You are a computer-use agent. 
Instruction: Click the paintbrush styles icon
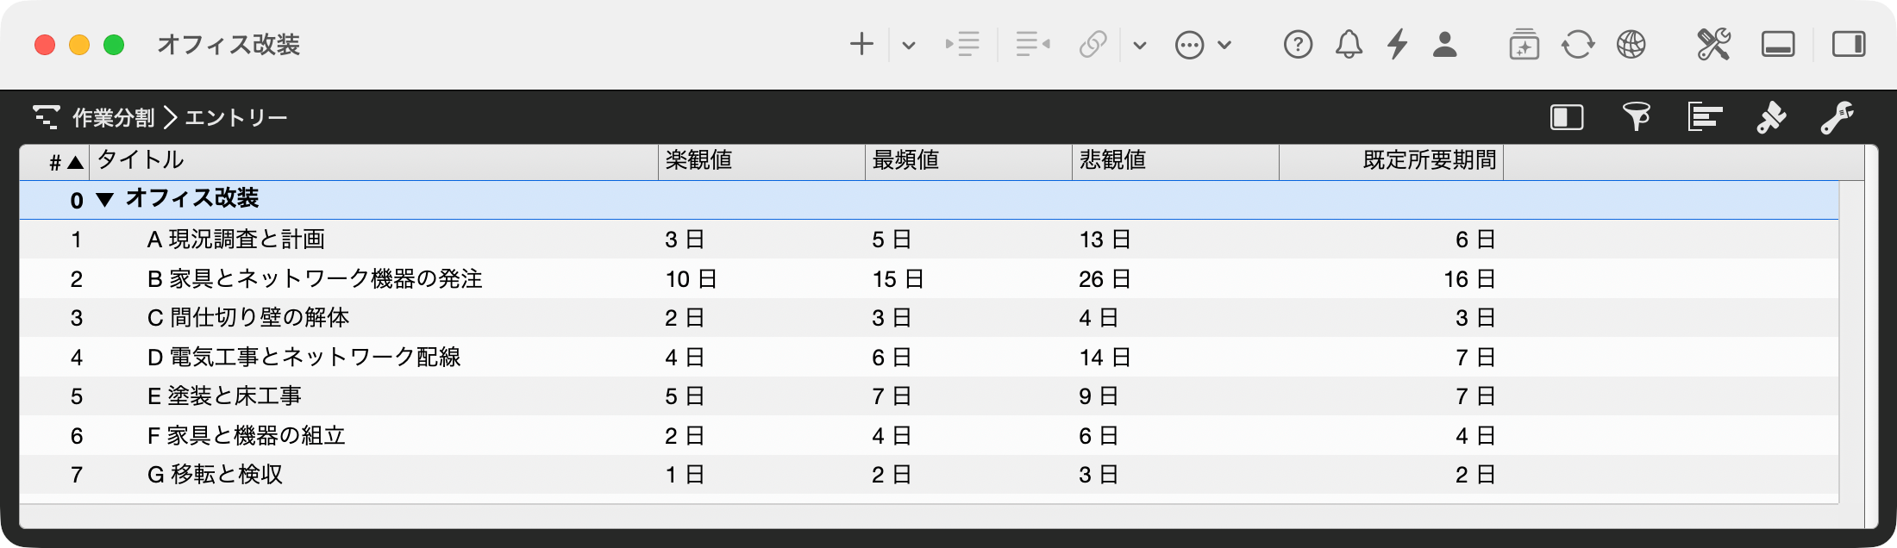click(x=1771, y=117)
